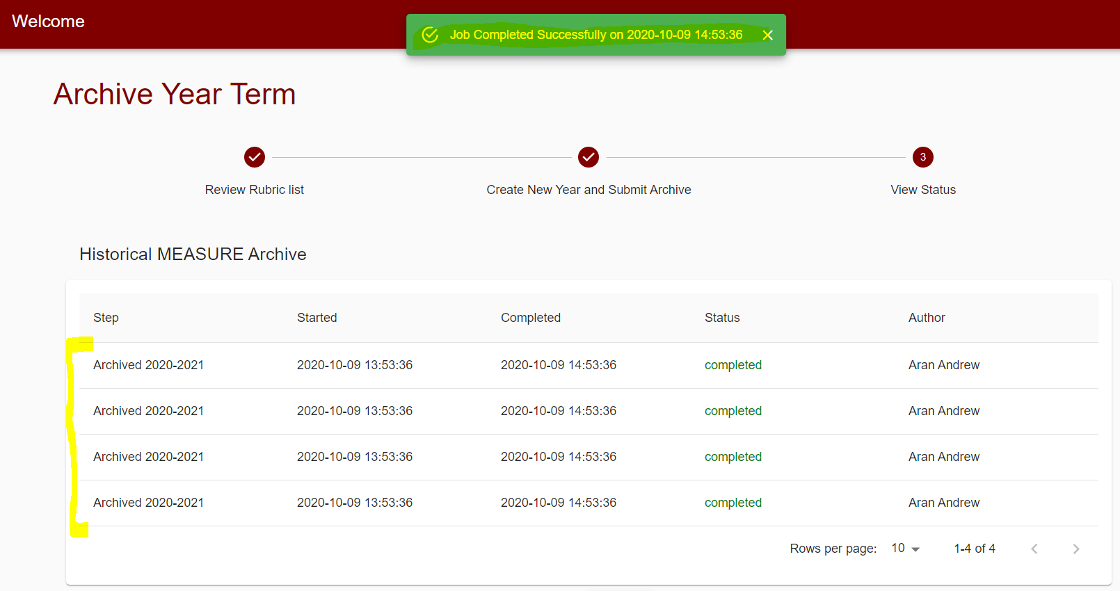Sort by the Started column header
Screen dimensions: 1120x591
(x=317, y=318)
